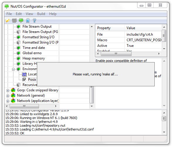This screenshot has height=147, width=172.
Task: Click the blue binoculars search toolbar icon
Action: (x=28, y=21)
